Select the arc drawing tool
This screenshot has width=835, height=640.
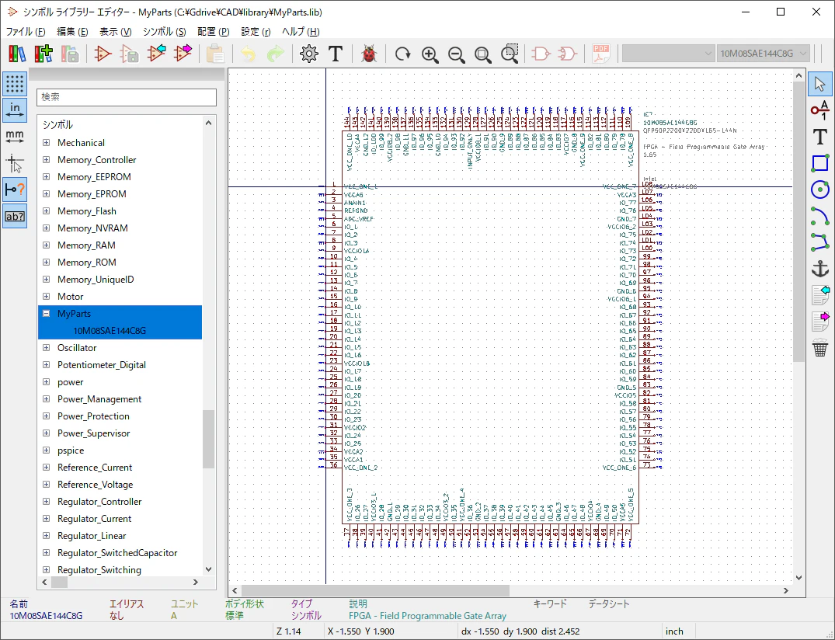pyautogui.click(x=819, y=216)
